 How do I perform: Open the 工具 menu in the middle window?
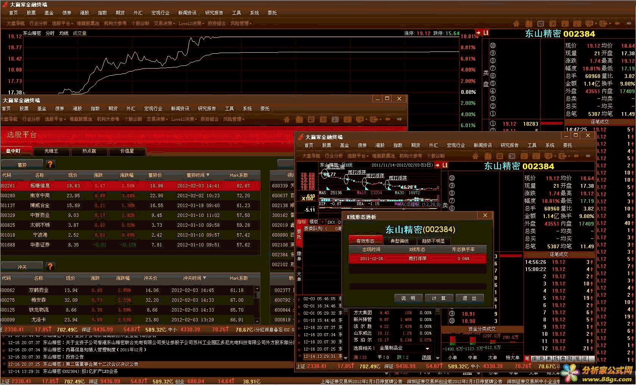tap(229, 109)
